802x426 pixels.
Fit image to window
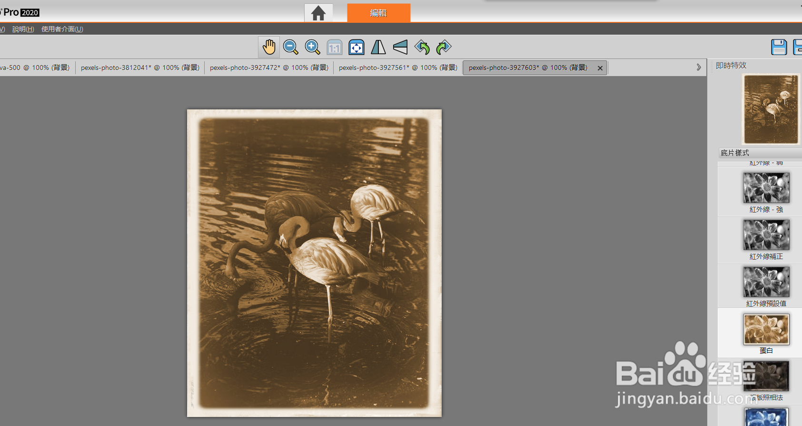(x=356, y=47)
